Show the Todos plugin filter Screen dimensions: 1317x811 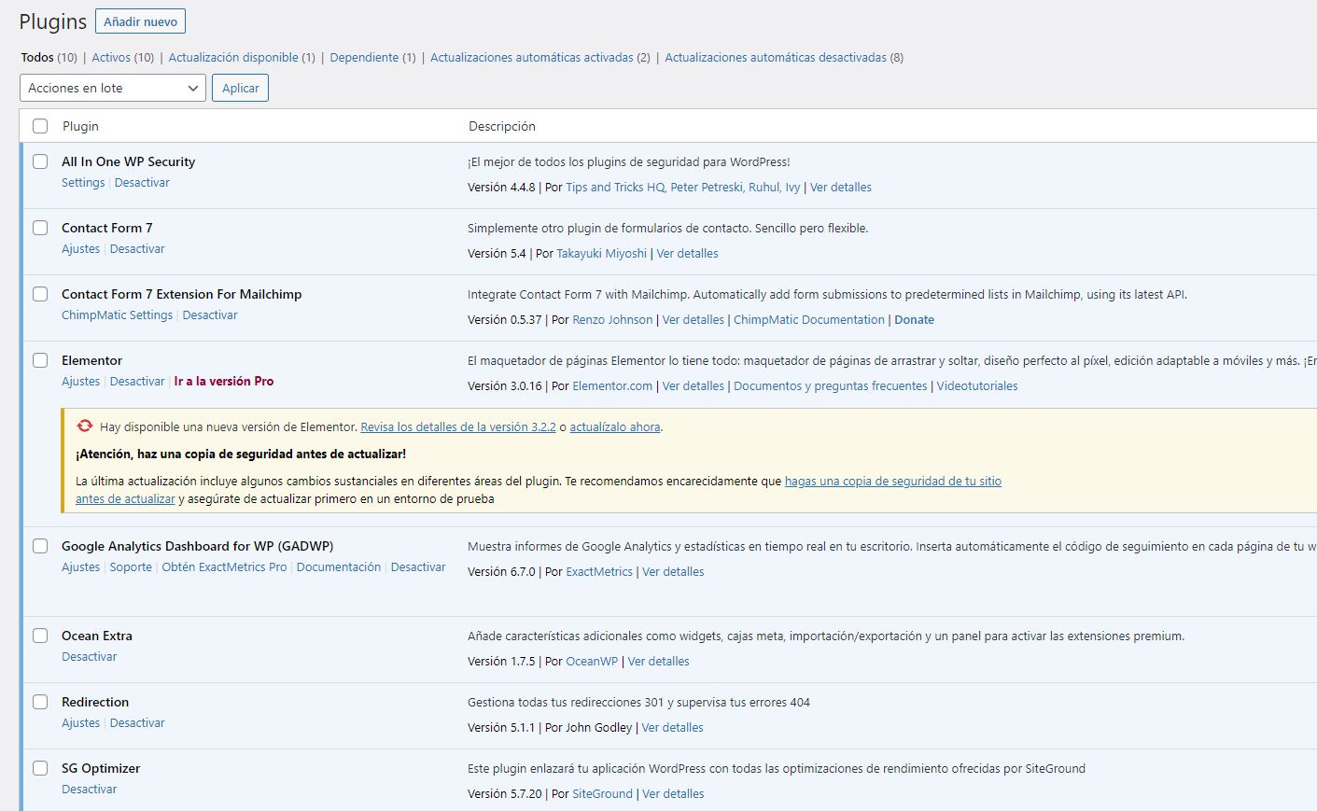37,57
